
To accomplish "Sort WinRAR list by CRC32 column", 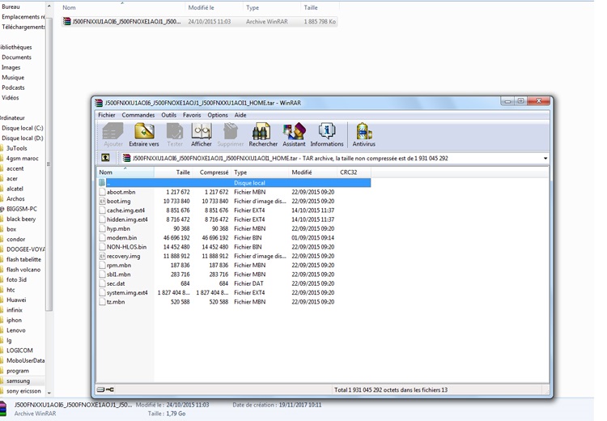I will [x=354, y=172].
